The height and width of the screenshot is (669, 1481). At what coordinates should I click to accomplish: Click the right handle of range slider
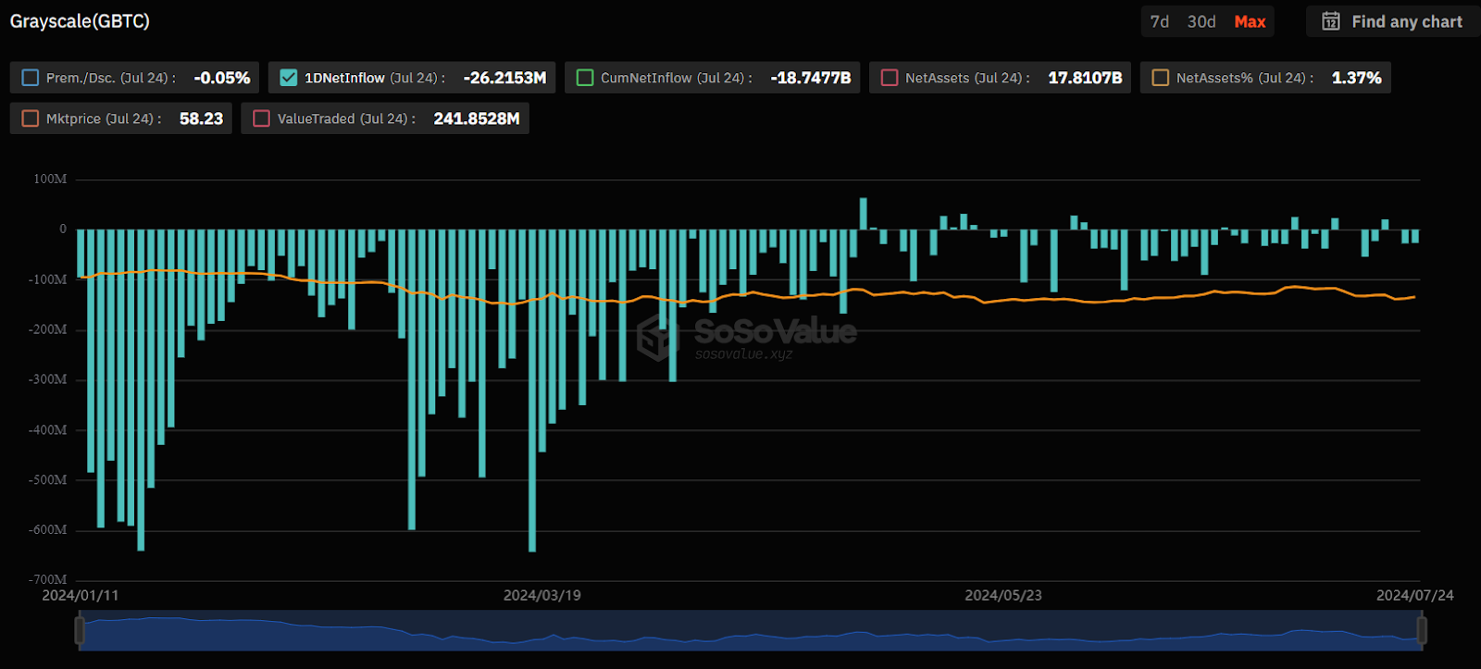(x=1422, y=631)
